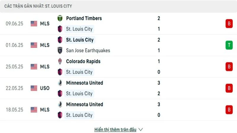Click the Colorado Rapids team logo
237x133 pixels.
60,61
